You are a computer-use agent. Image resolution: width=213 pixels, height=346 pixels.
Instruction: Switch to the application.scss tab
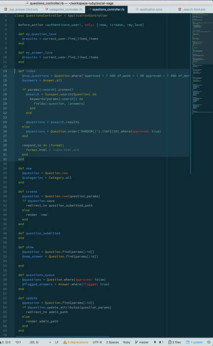[149, 9]
